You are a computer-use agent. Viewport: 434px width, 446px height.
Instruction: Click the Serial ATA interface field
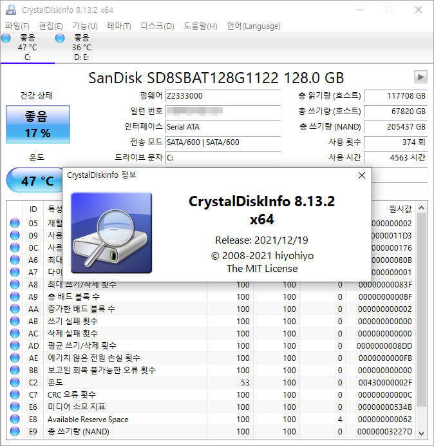point(223,127)
